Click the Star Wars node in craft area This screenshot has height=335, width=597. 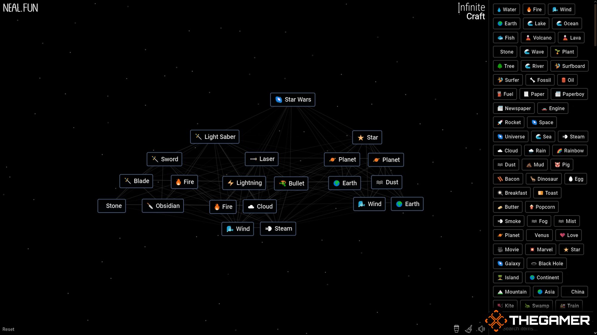pos(293,99)
